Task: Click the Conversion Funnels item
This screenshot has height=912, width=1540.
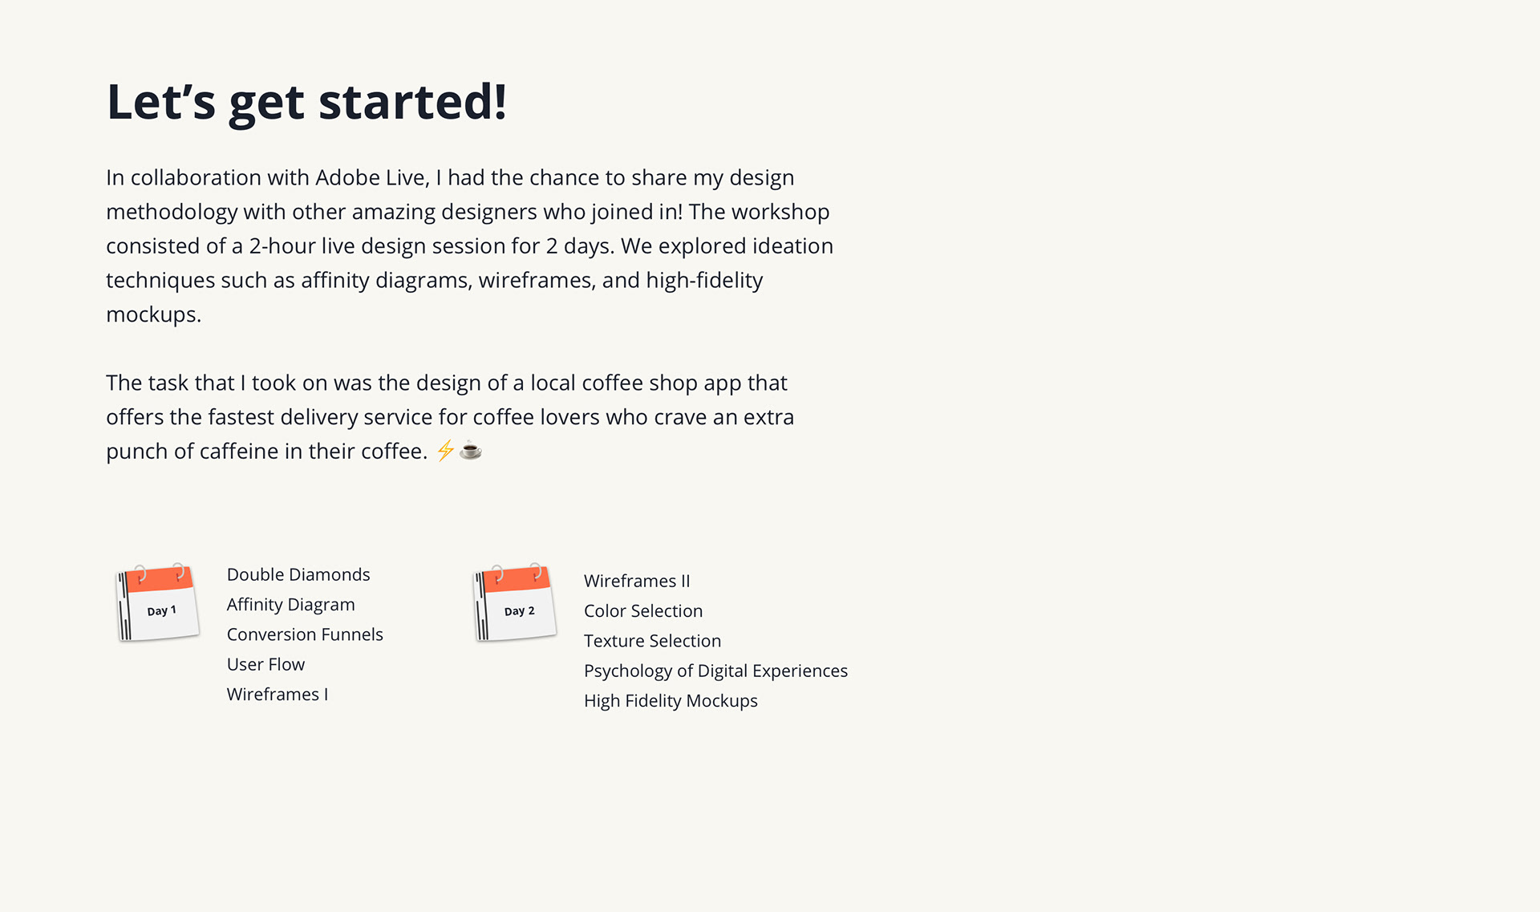Action: (x=305, y=634)
